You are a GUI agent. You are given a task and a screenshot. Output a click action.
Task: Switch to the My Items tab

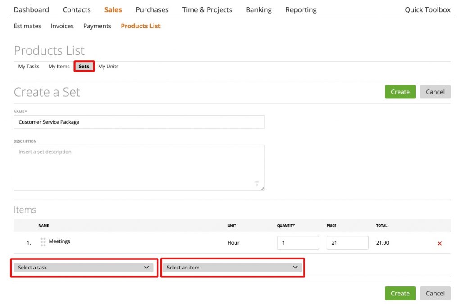click(x=59, y=66)
